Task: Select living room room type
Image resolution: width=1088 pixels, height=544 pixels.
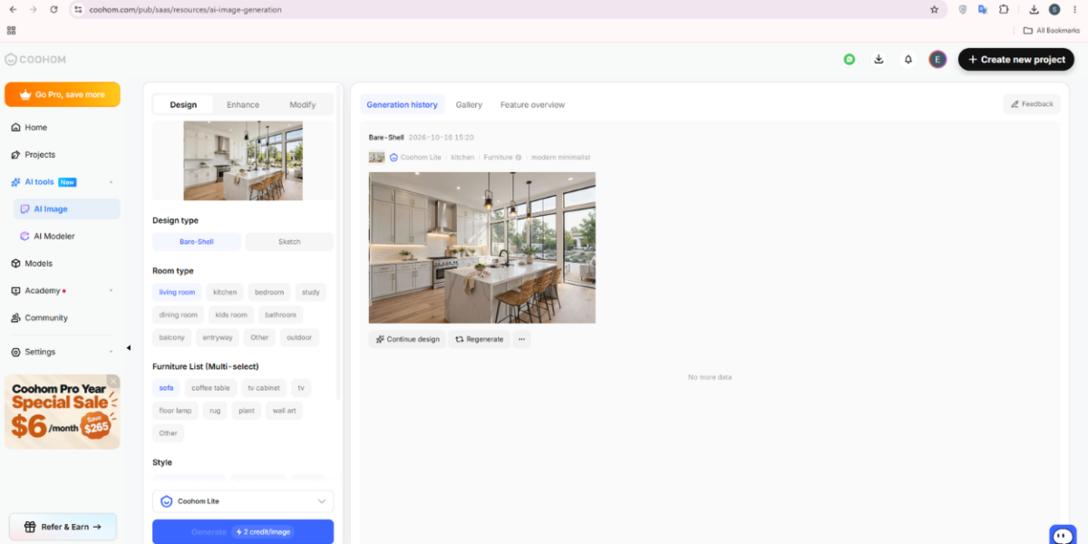Action: pyautogui.click(x=177, y=292)
